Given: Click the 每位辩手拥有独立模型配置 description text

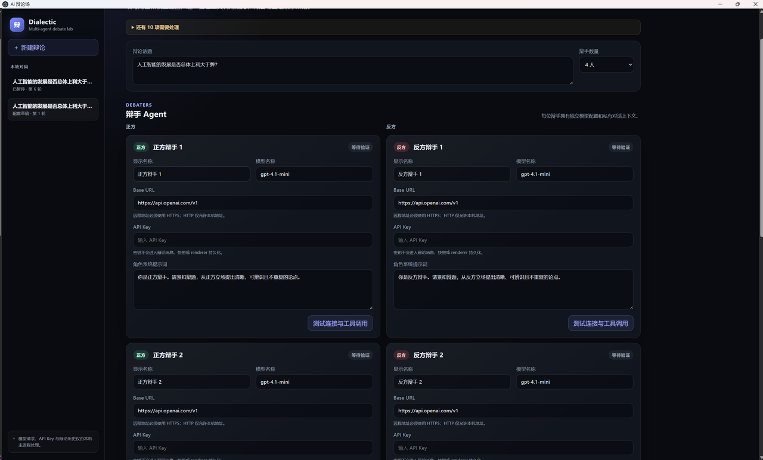Looking at the screenshot, I should point(590,116).
